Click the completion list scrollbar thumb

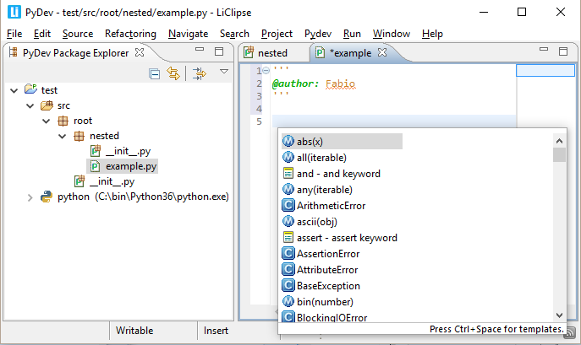[559, 155]
